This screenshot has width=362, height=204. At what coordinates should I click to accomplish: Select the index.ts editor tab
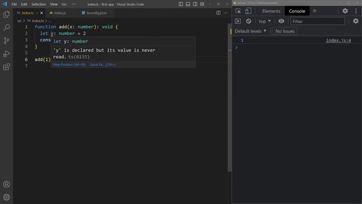point(28,13)
